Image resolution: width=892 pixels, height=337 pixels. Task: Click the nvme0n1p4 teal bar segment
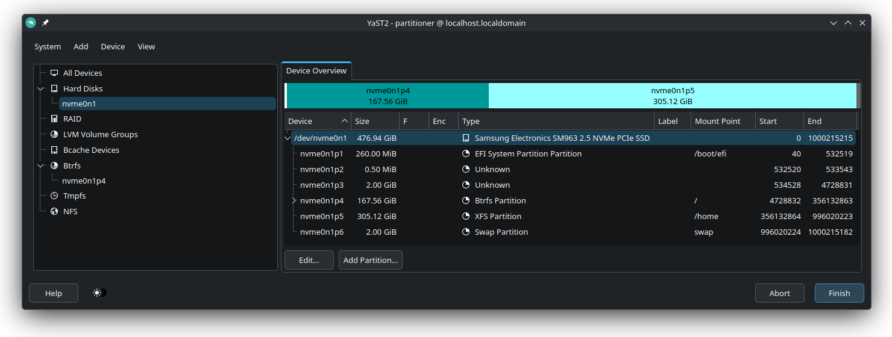pos(388,96)
